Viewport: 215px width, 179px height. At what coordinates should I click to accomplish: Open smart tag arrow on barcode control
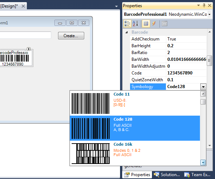pyautogui.click(x=29, y=49)
